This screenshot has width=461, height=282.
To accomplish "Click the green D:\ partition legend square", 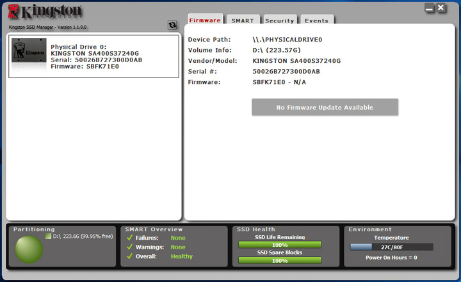I will [x=48, y=236].
